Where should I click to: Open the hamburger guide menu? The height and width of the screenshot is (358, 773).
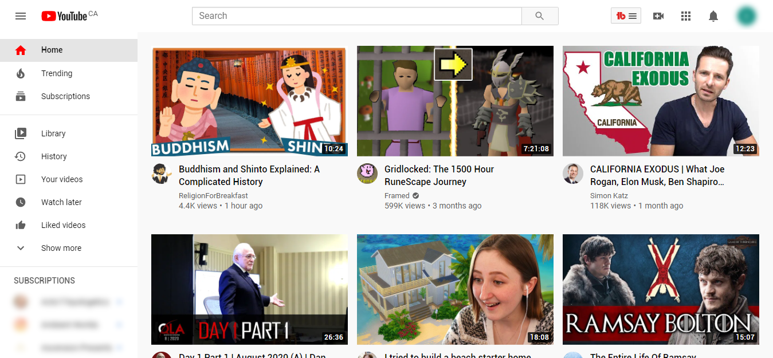coord(21,16)
